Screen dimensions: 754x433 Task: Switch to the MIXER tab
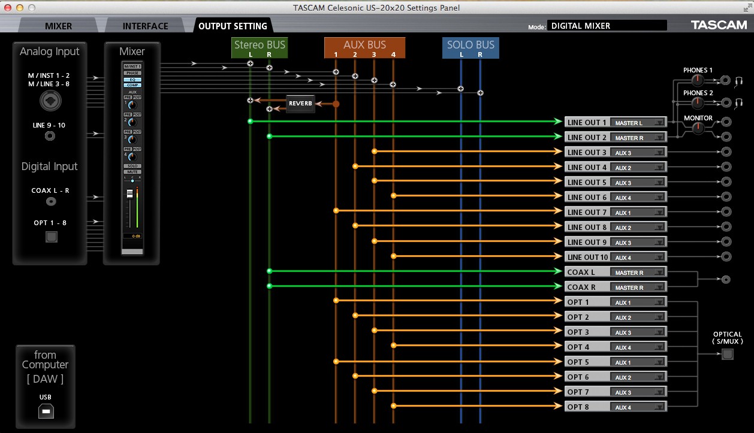[58, 26]
